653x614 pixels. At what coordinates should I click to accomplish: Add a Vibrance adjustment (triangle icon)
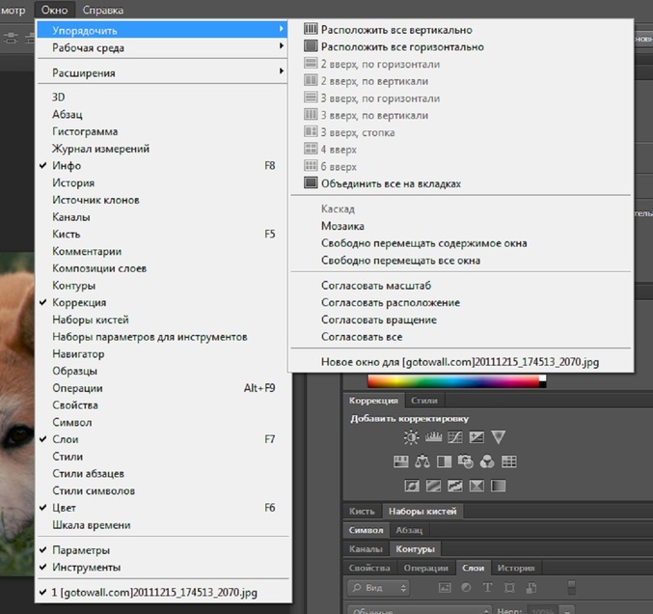(x=498, y=437)
